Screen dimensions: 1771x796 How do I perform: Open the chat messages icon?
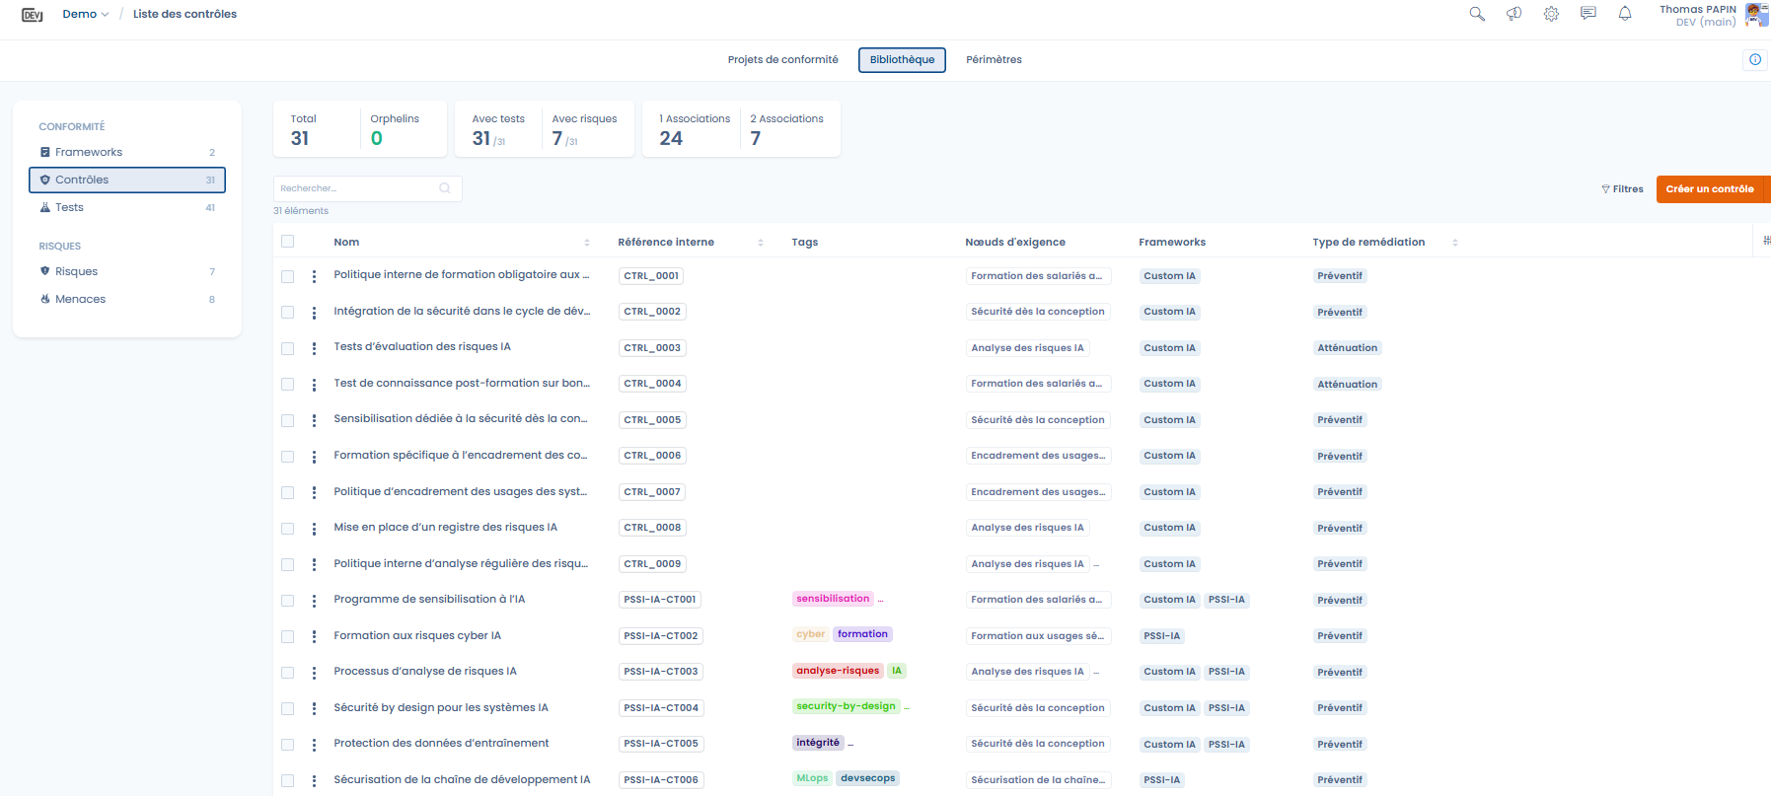(1587, 14)
